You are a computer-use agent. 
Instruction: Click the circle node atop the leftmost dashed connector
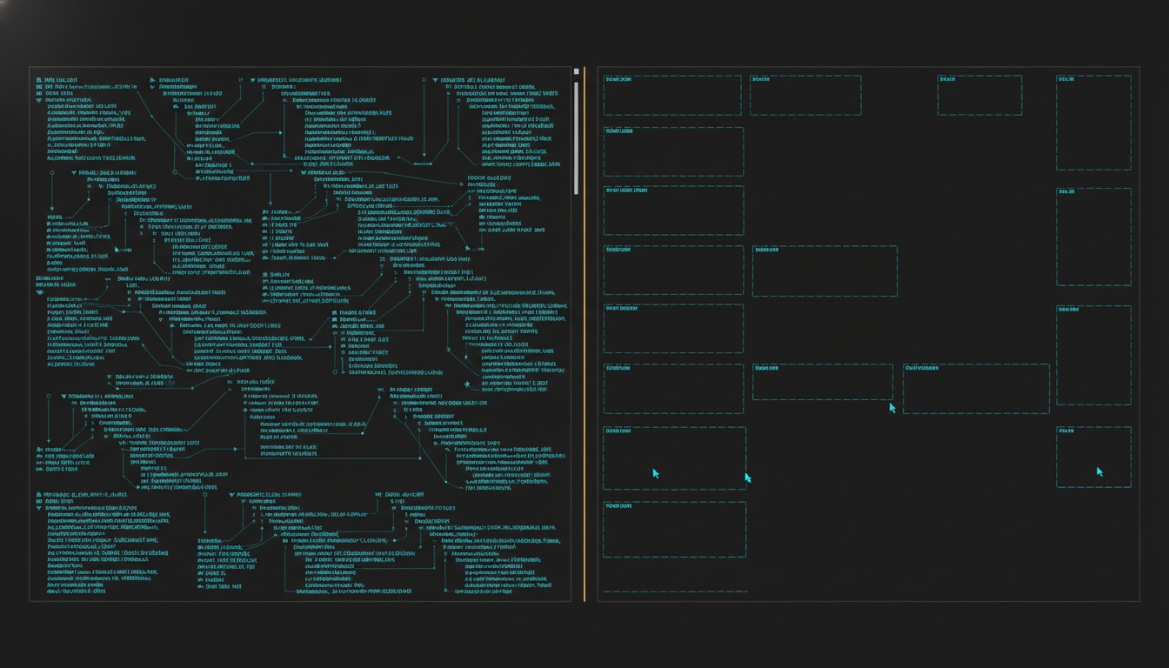(52, 173)
